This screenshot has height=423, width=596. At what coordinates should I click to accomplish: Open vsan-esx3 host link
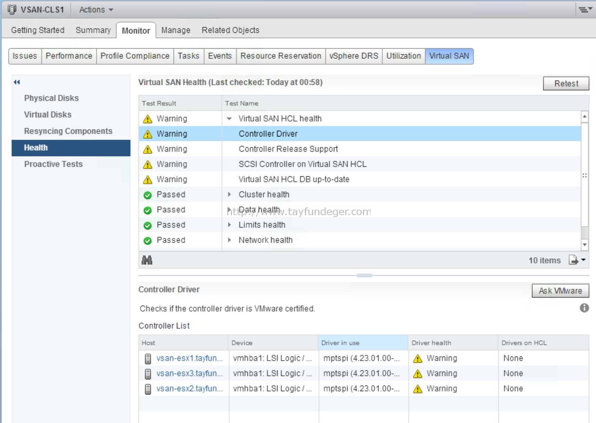(x=190, y=373)
